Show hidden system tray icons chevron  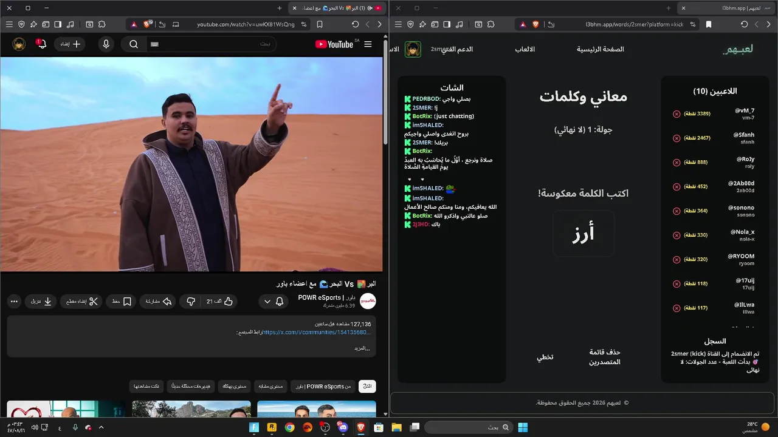(101, 427)
